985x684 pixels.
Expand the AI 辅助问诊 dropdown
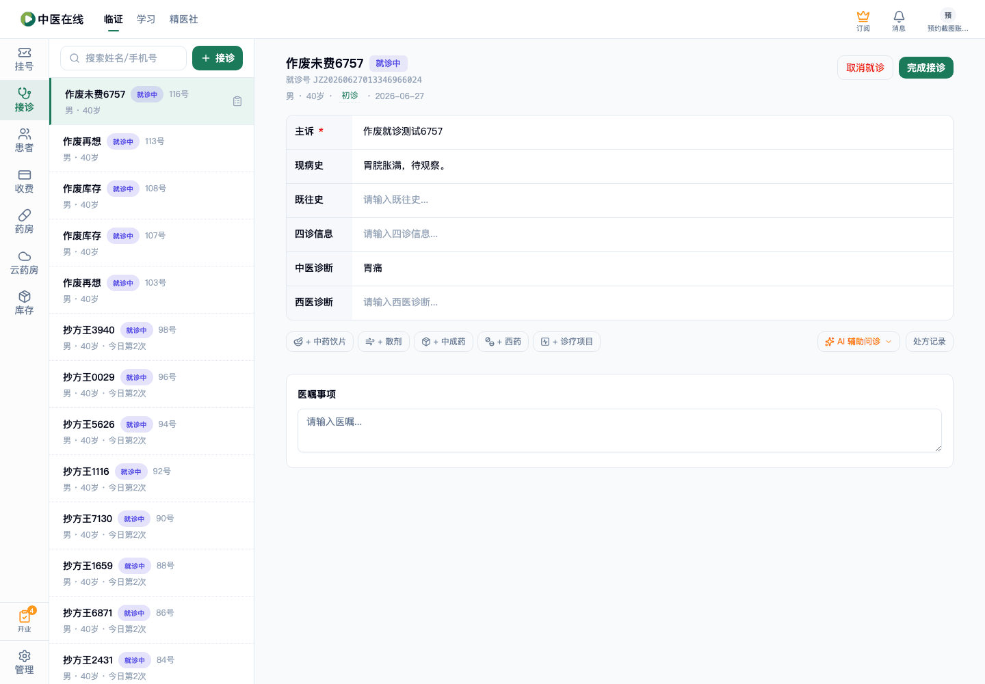[858, 342]
